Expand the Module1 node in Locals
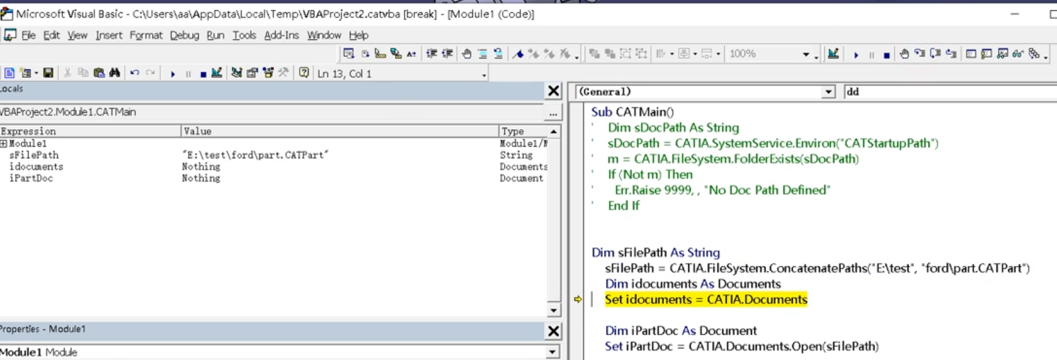 click(4, 144)
